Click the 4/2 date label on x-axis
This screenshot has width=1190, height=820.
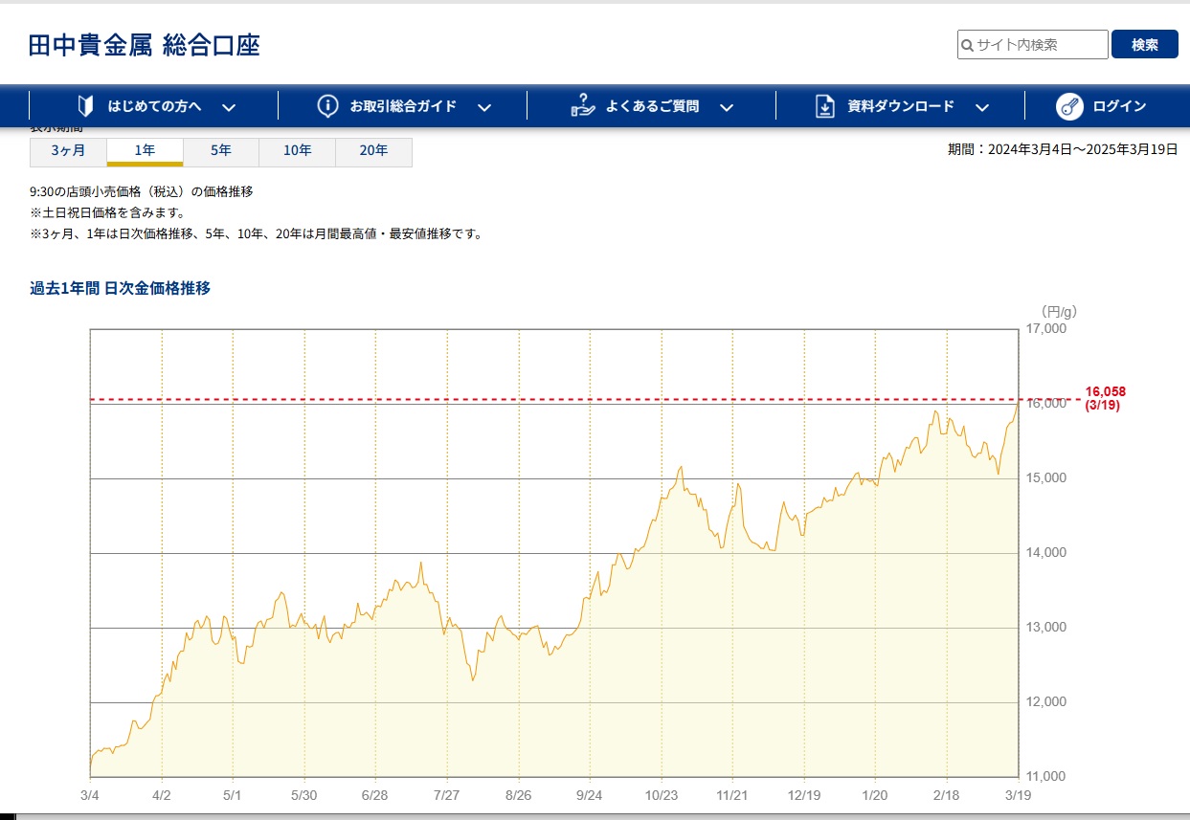point(162,795)
